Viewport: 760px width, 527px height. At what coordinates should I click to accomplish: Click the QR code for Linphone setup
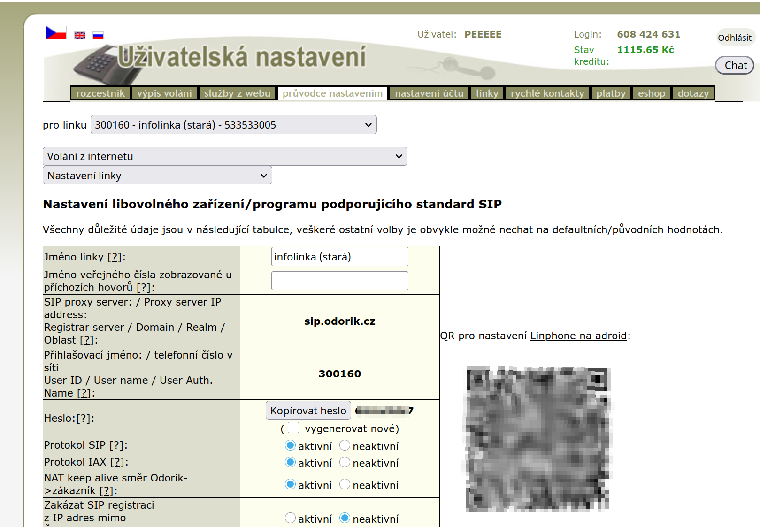[537, 439]
